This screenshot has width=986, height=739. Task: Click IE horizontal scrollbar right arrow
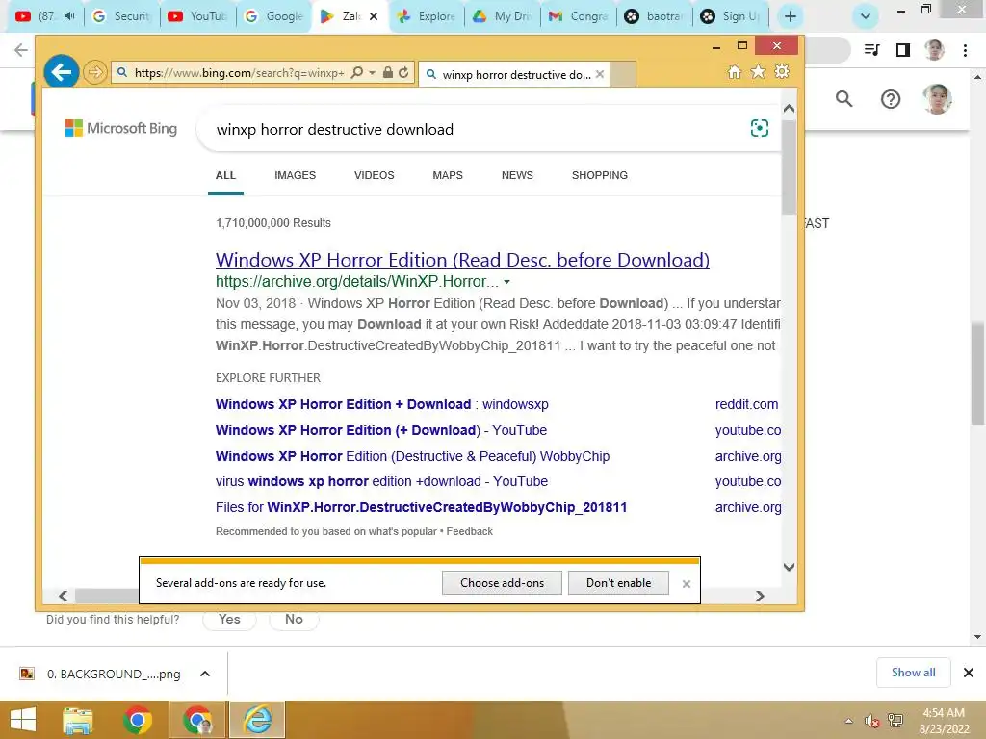[760, 596]
